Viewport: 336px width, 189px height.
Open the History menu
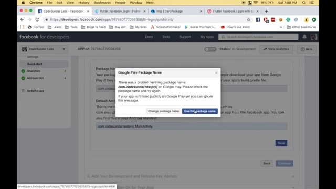click(x=83, y=3)
